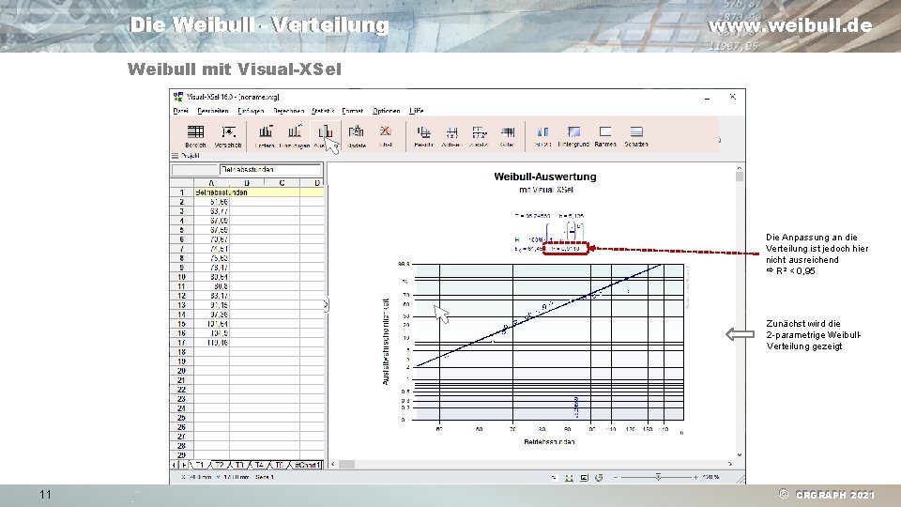The height and width of the screenshot is (507, 901).
Task: Click the first bar chart icon after Verschieb
Action: pos(265,132)
